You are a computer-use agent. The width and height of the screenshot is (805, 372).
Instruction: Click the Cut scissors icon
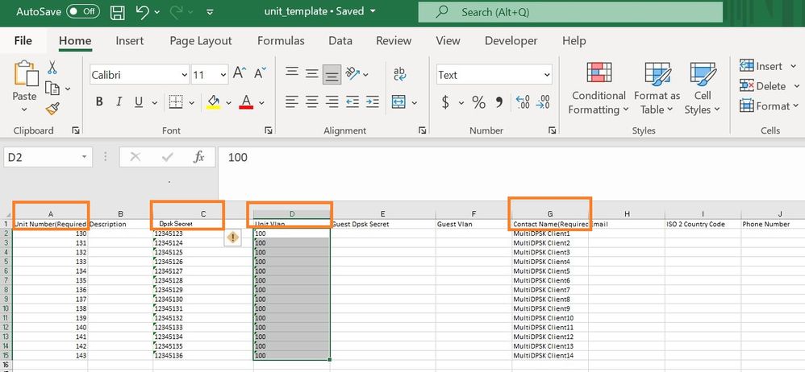point(52,68)
